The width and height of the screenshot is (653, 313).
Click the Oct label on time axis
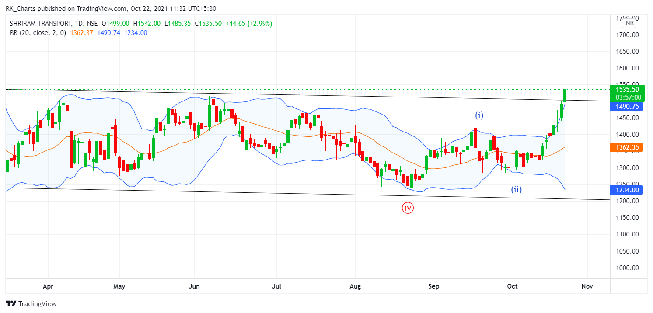point(512,286)
